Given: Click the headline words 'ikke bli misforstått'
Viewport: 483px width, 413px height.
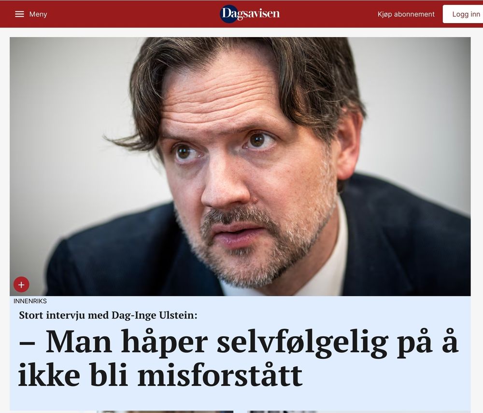Looking at the screenshot, I should 160,375.
